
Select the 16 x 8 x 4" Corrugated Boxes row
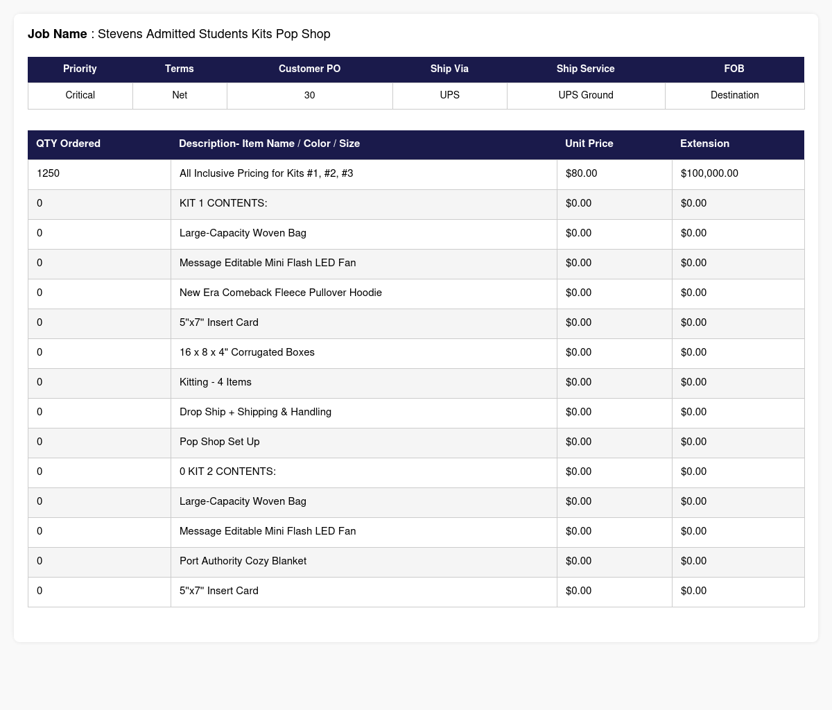click(x=416, y=352)
